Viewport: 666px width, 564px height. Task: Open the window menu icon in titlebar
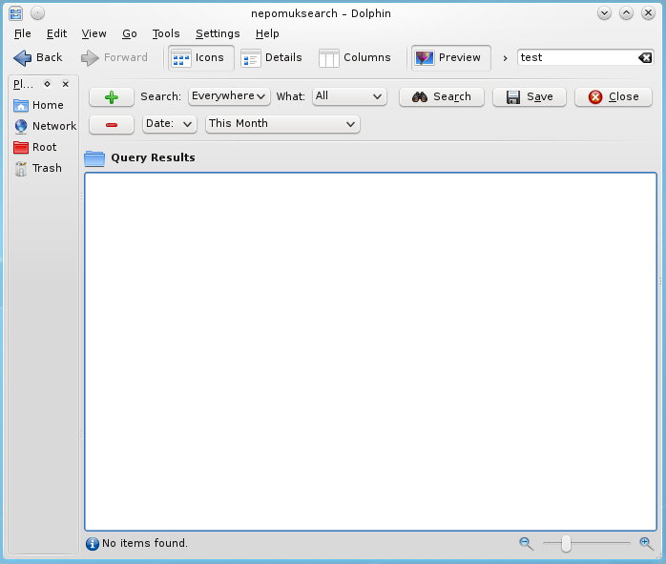coord(15,13)
